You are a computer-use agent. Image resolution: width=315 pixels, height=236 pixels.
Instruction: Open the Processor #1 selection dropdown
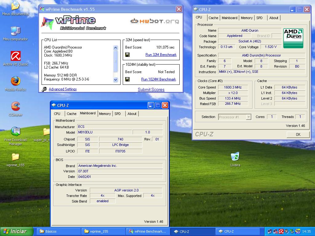click(235, 117)
